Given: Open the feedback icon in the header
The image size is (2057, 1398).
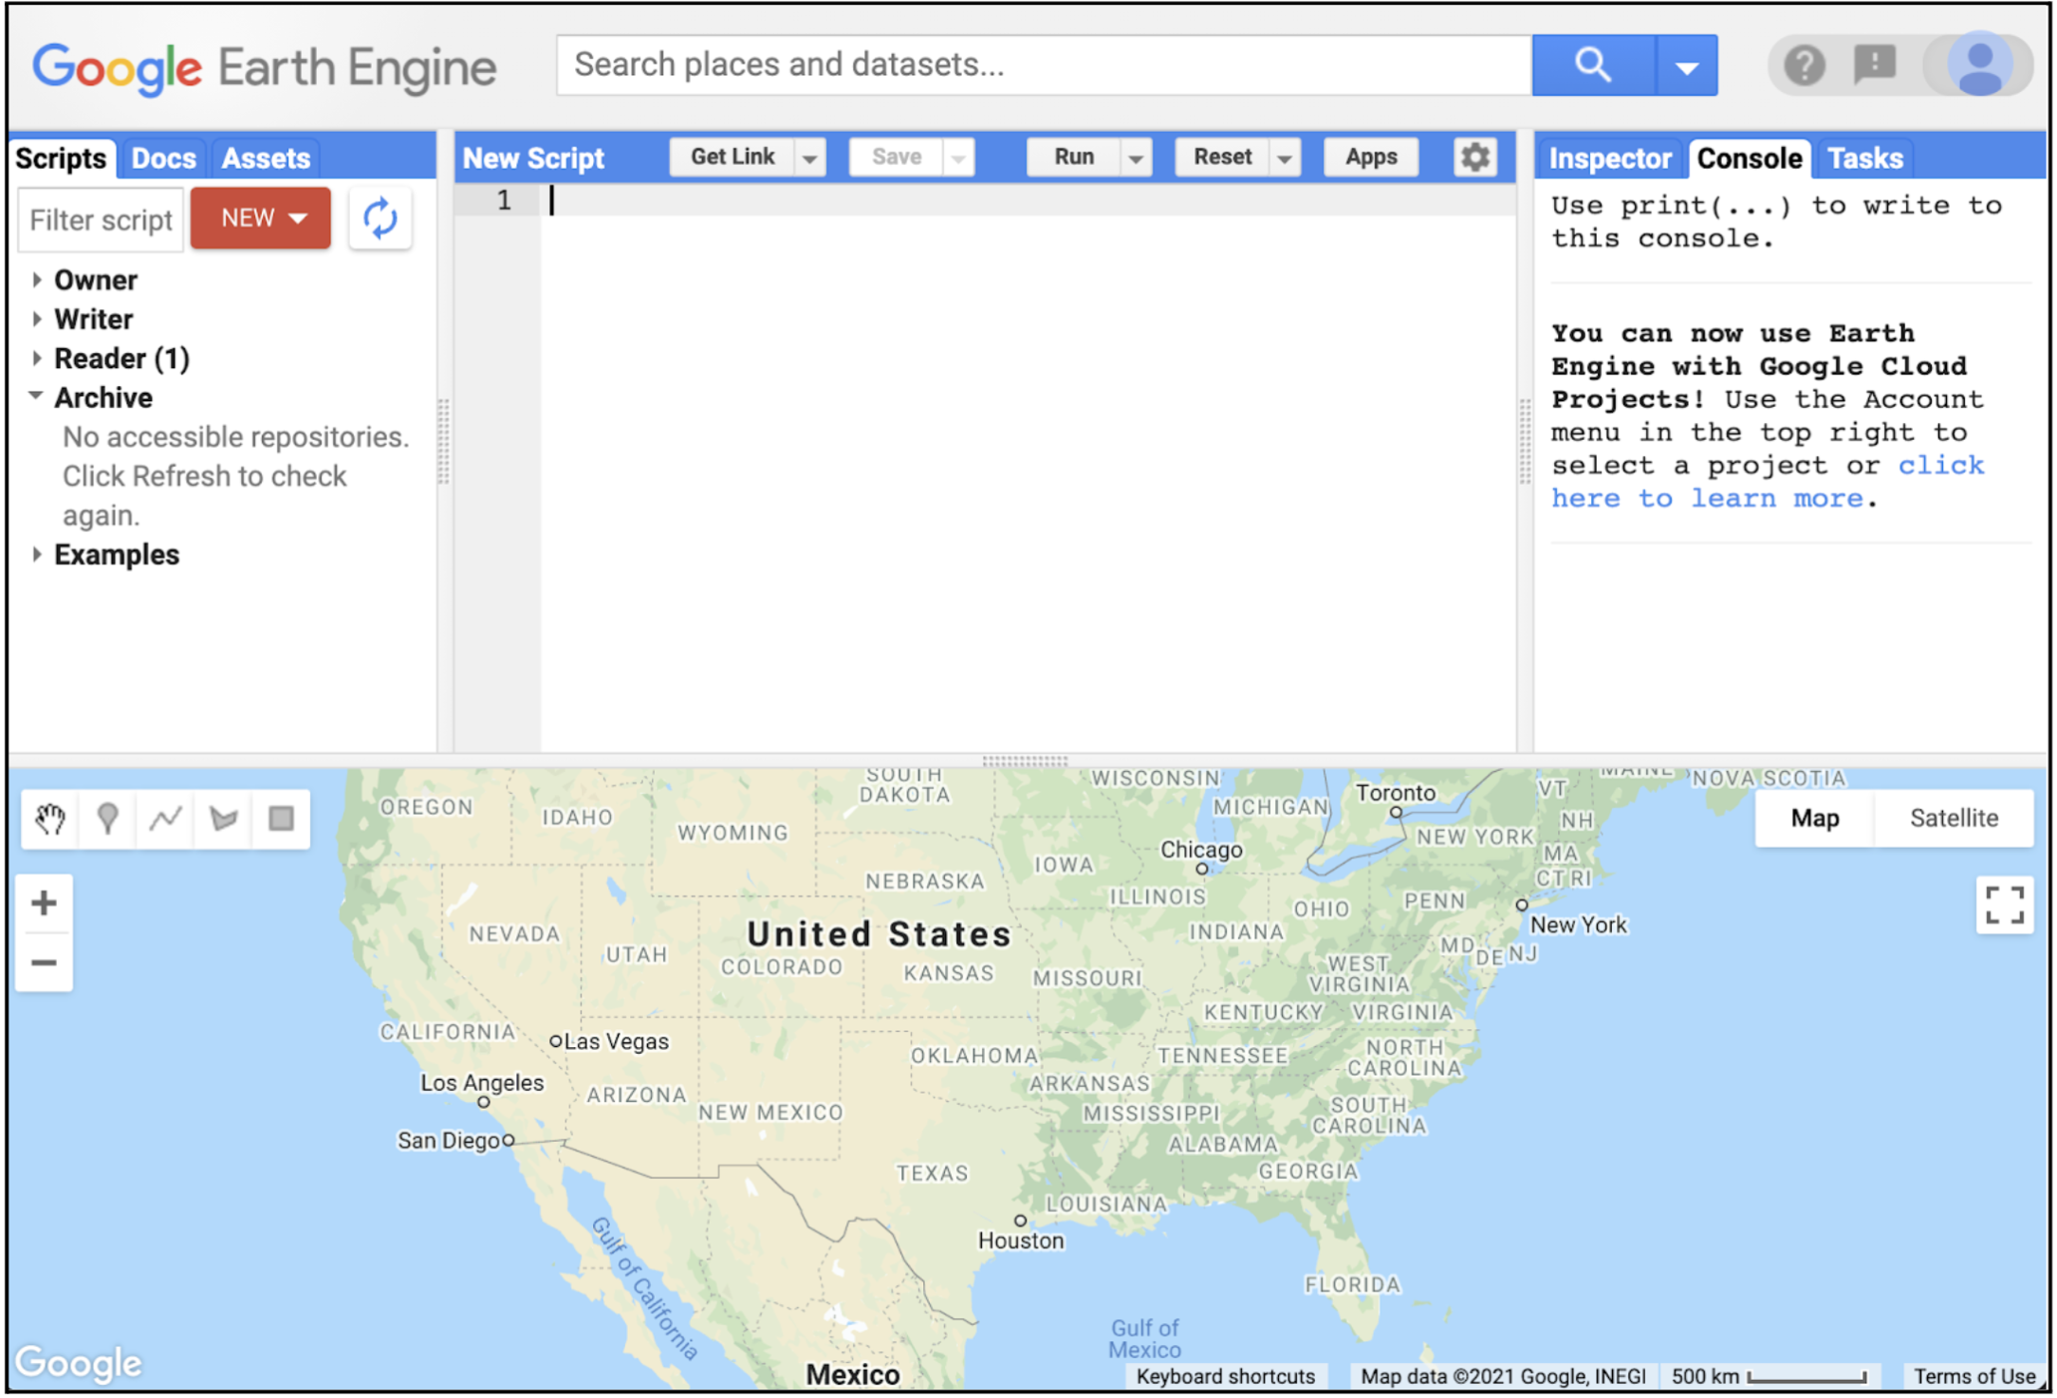Looking at the screenshot, I should [x=1874, y=64].
